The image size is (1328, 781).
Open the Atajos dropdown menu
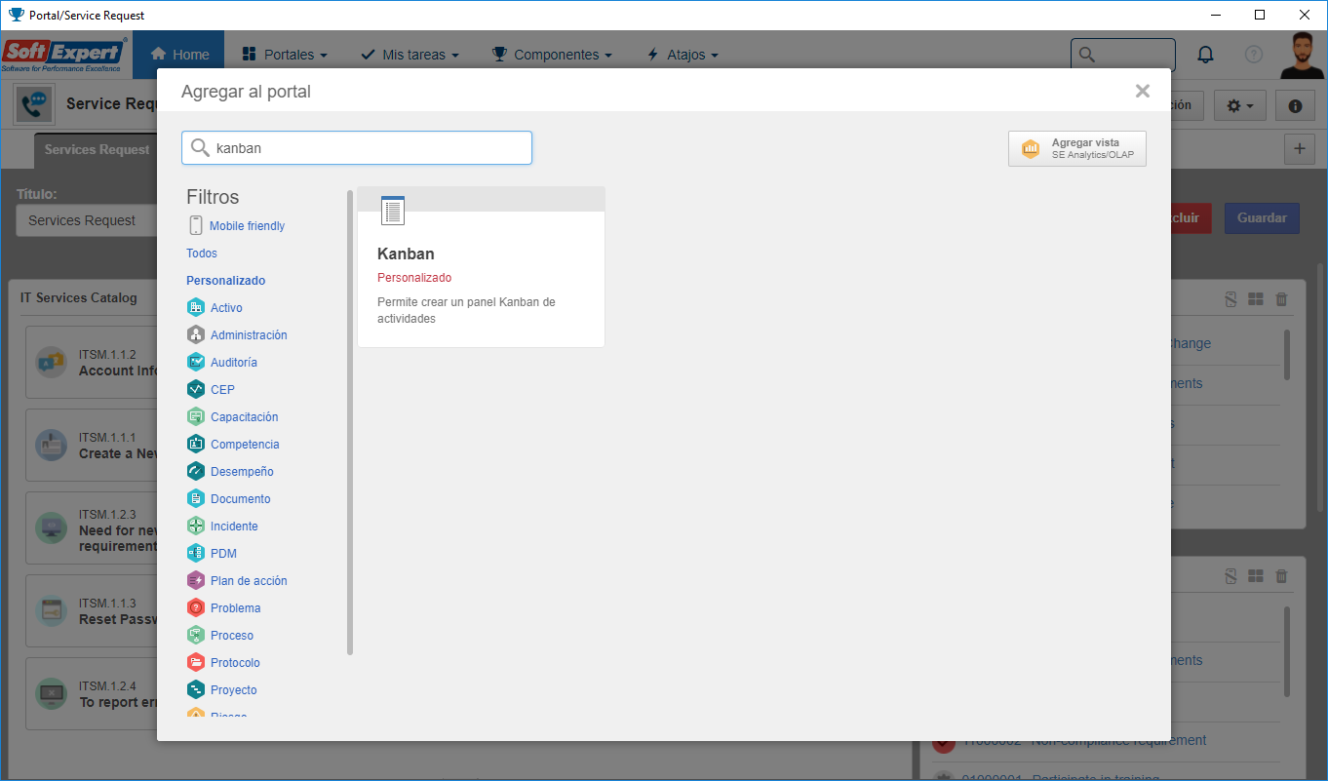click(683, 55)
